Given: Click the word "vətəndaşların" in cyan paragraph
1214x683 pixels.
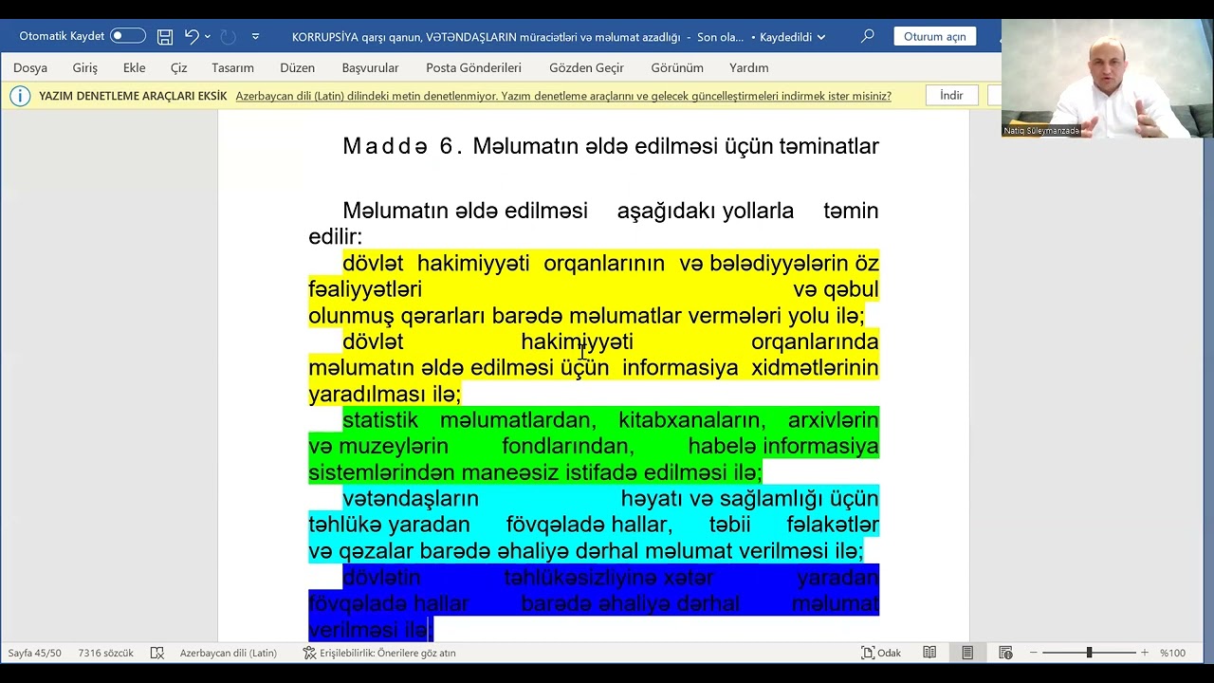Looking at the screenshot, I should (x=411, y=498).
